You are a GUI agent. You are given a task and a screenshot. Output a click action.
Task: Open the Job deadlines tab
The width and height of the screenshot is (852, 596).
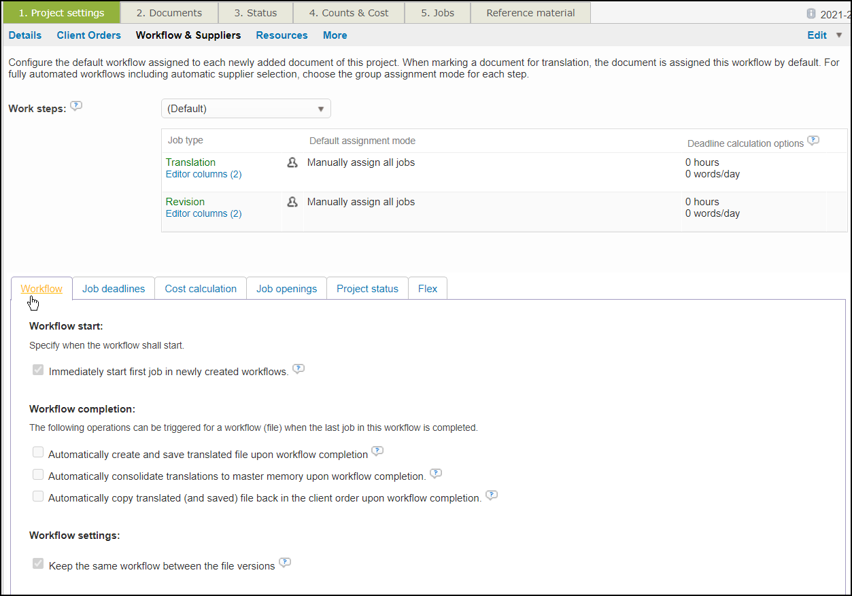[x=113, y=288]
